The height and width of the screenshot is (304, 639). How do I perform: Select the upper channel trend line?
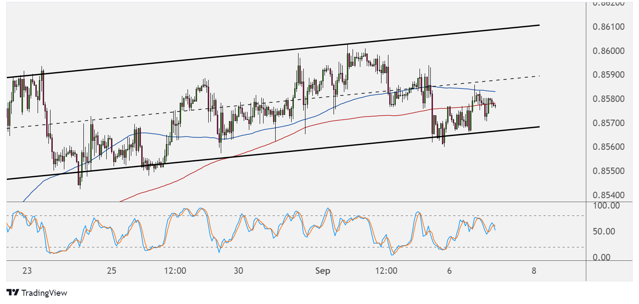pyautogui.click(x=273, y=51)
